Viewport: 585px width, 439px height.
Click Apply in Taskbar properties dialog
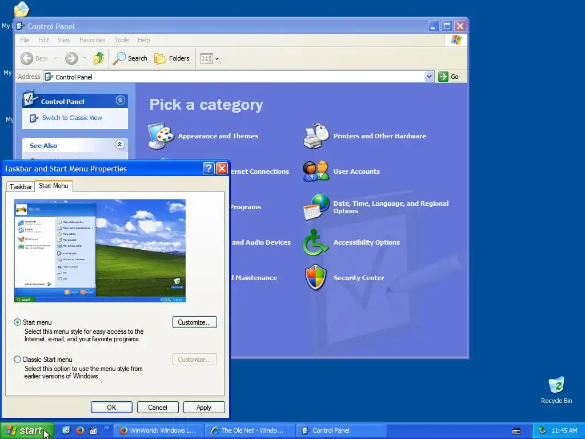coord(204,407)
